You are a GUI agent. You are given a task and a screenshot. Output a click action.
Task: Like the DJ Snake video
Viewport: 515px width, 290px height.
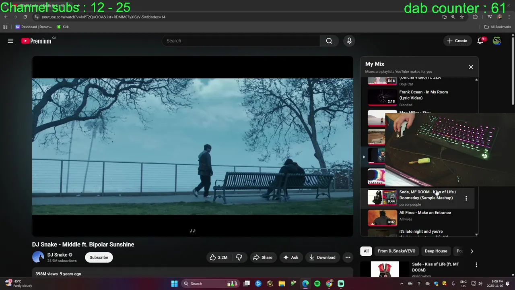[x=218, y=257]
